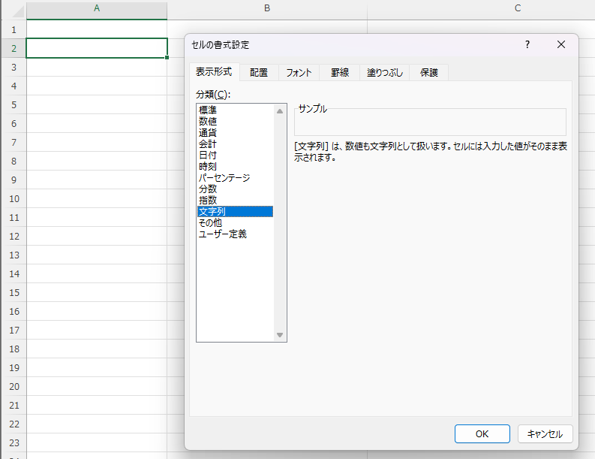595x459 pixels.
Task: Click the active cell A2
Action: (97, 48)
